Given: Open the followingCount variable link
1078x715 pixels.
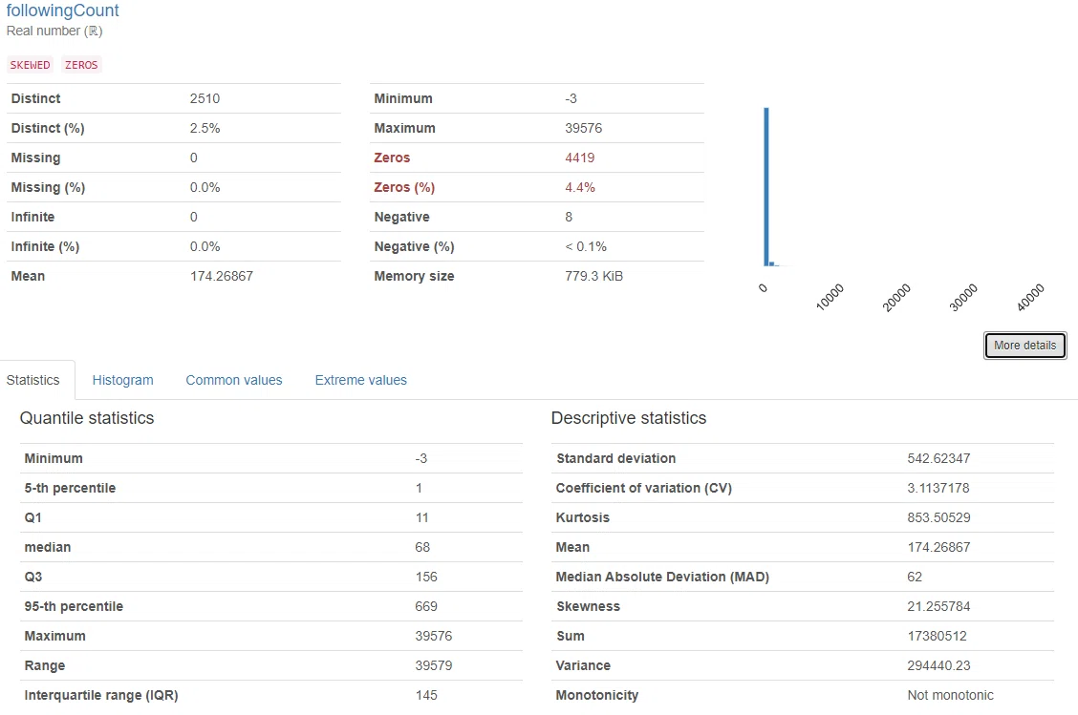Looking at the screenshot, I should (x=62, y=11).
